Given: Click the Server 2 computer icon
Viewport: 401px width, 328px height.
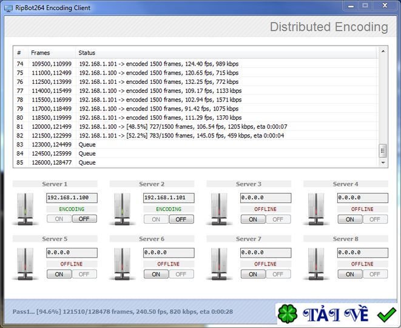Looking at the screenshot, I should [x=122, y=209].
